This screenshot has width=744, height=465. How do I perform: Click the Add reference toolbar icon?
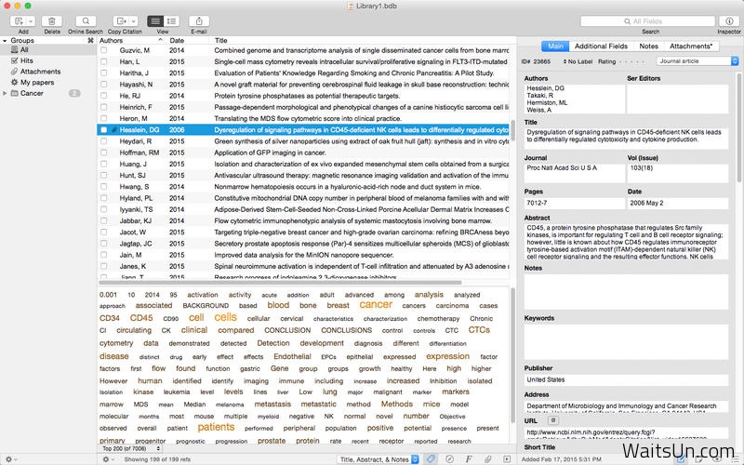click(19, 20)
